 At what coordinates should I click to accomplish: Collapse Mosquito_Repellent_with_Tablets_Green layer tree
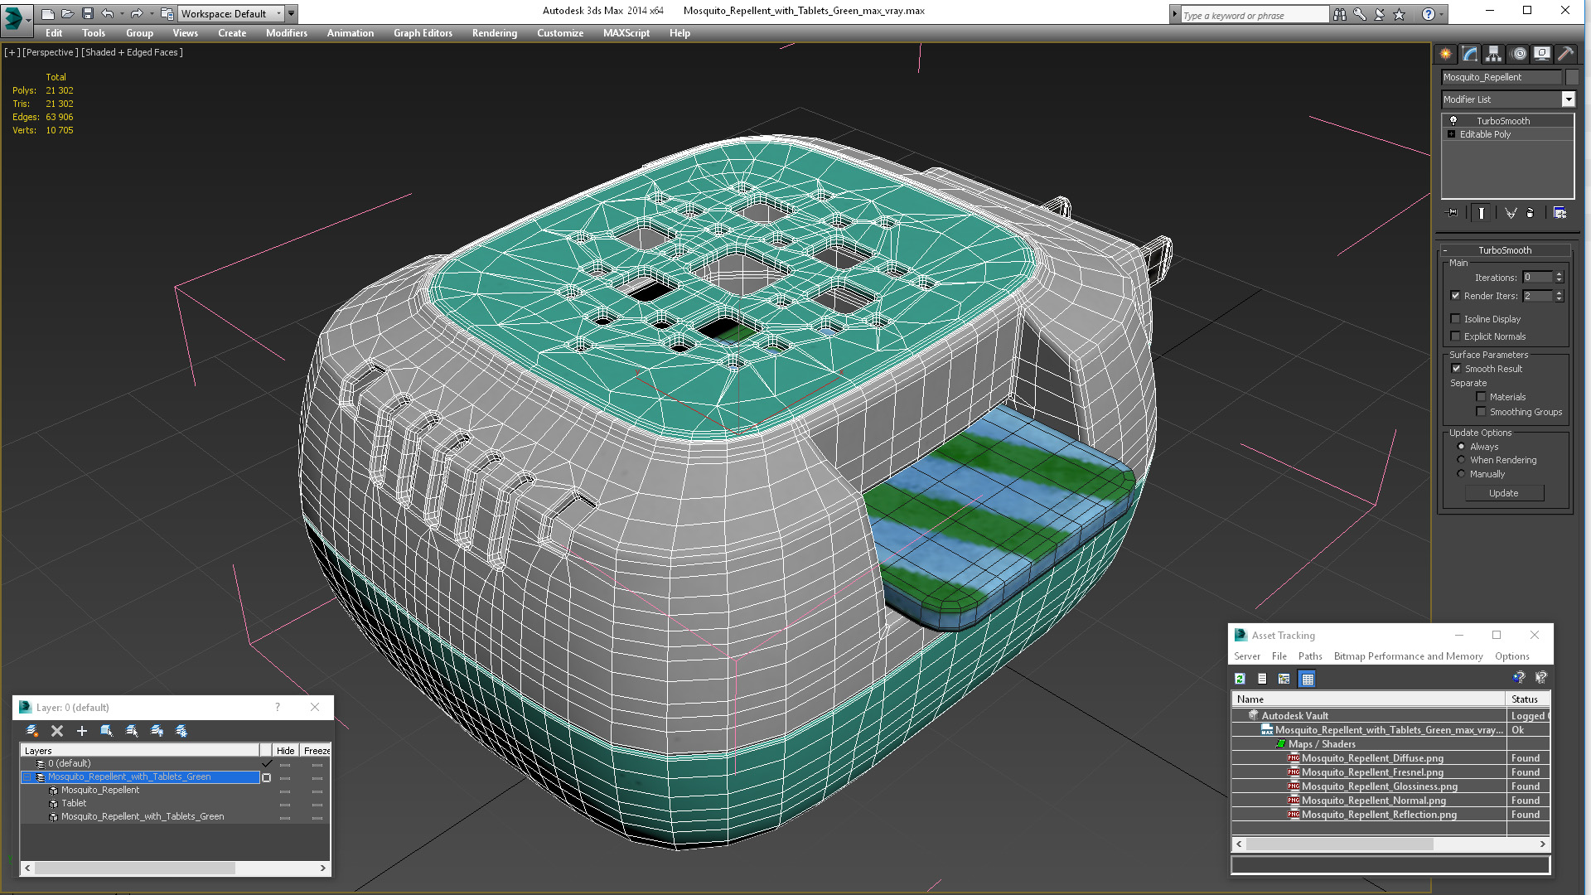pos(27,777)
